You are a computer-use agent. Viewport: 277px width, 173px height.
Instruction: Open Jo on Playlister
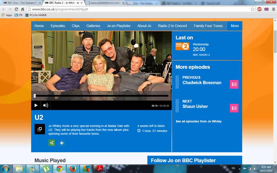(x=119, y=26)
